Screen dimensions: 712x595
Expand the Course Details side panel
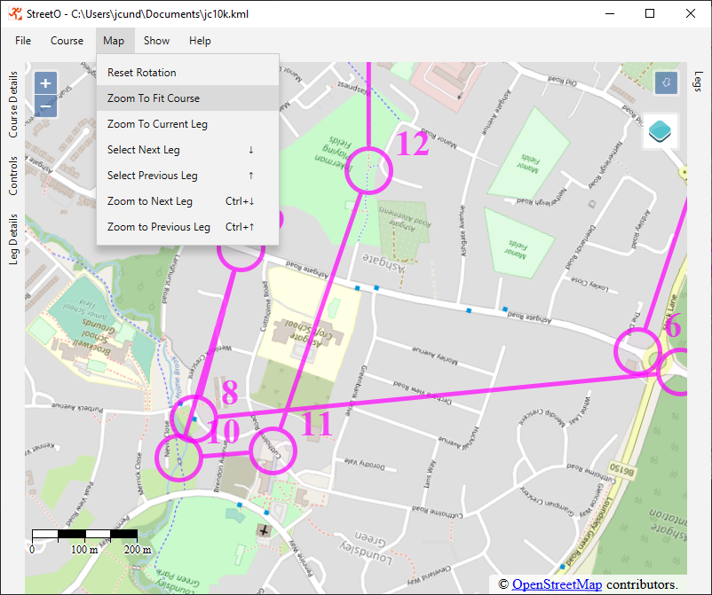point(13,105)
